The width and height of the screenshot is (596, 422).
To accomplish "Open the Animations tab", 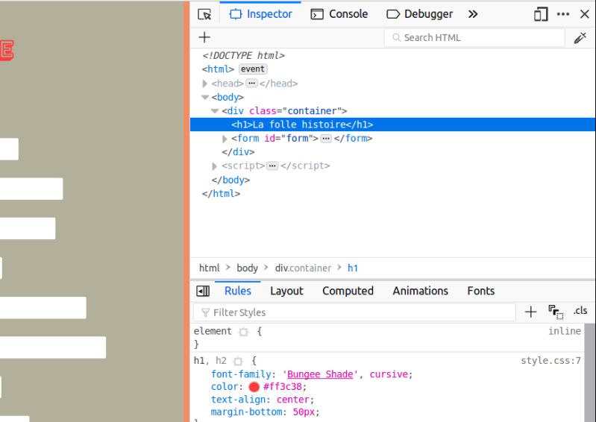I will click(x=421, y=291).
